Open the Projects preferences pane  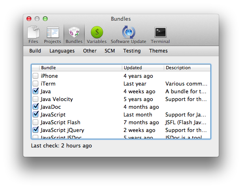[x=53, y=35]
